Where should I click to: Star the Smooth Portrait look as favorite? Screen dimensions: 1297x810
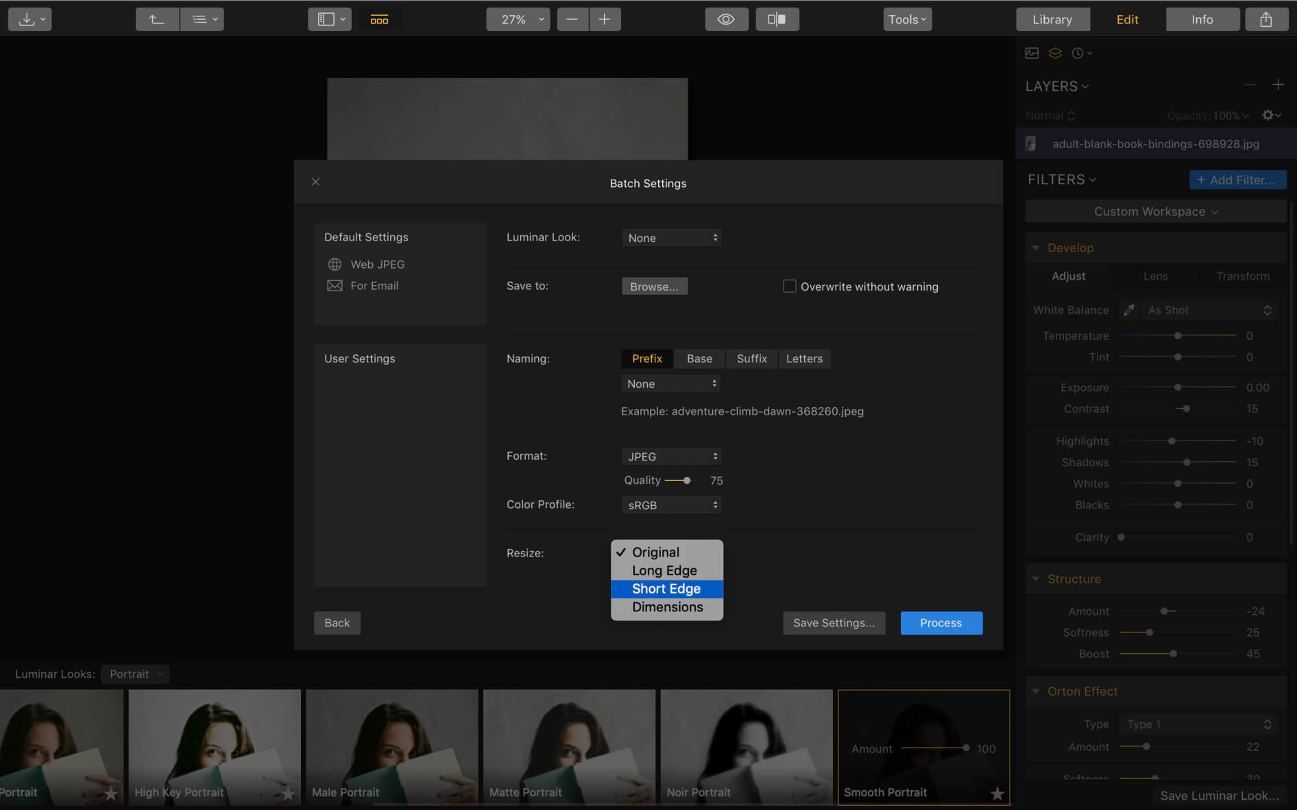pyautogui.click(x=997, y=794)
